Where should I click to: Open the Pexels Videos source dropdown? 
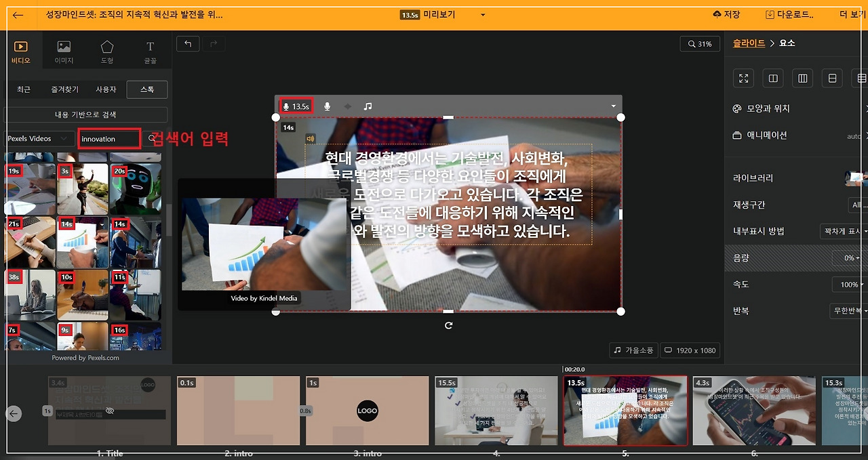[x=39, y=138]
